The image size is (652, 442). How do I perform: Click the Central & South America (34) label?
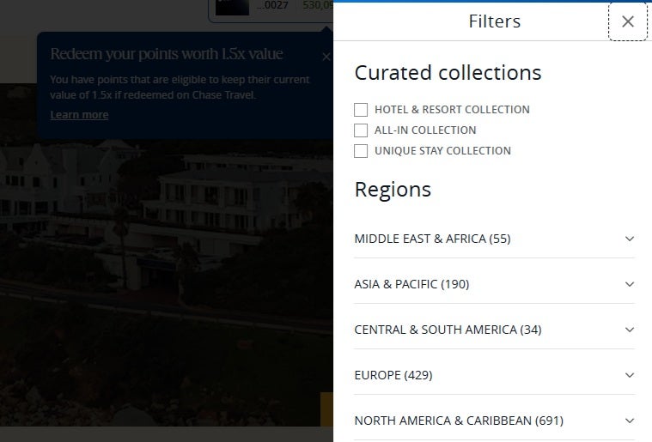(x=448, y=330)
